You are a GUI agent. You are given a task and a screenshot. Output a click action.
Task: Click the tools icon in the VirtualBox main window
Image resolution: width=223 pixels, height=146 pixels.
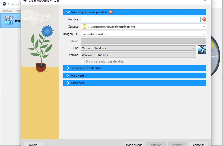tap(9, 20)
